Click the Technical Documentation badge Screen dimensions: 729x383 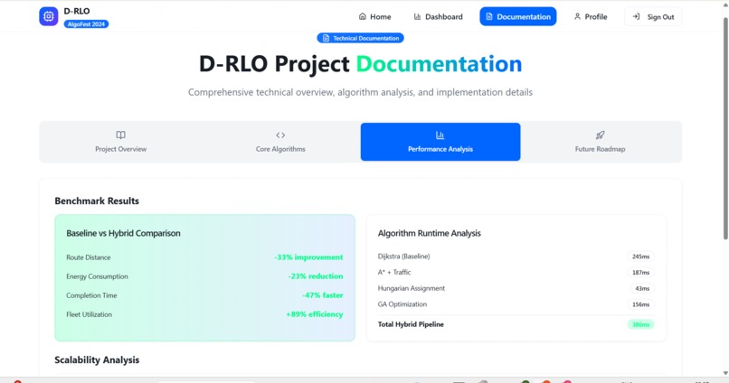pyautogui.click(x=360, y=38)
